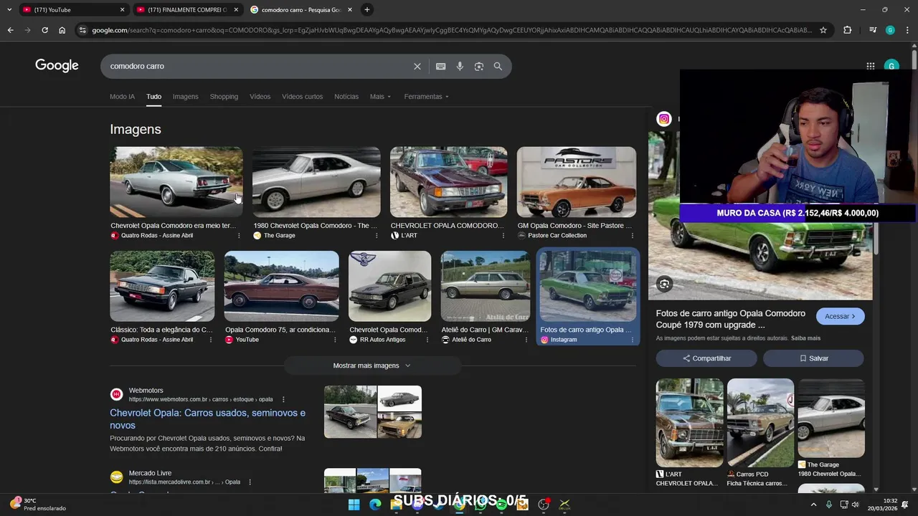Expand the 'Mais' search filter dropdown
This screenshot has width=918, height=516.
pyautogui.click(x=381, y=97)
